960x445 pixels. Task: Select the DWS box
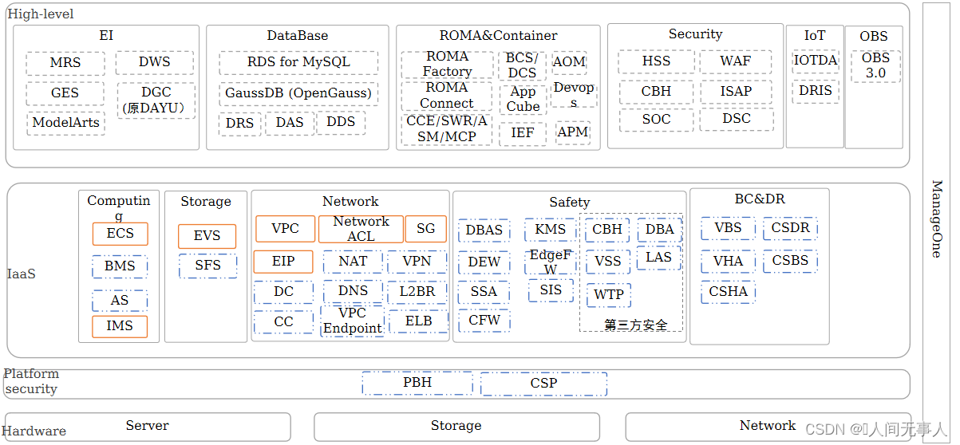point(154,63)
